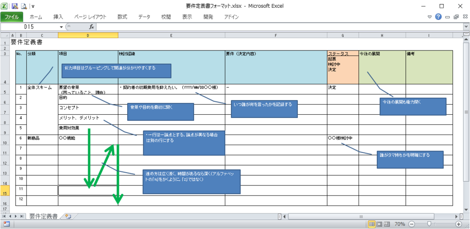Go to last sheet with tab navigation arrow
The image size is (470, 229).
coord(22,216)
